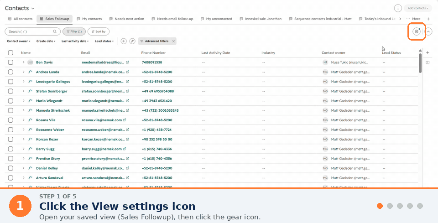The image size is (438, 223).
Task: Click the search magnifier icon
Action: click(55, 31)
